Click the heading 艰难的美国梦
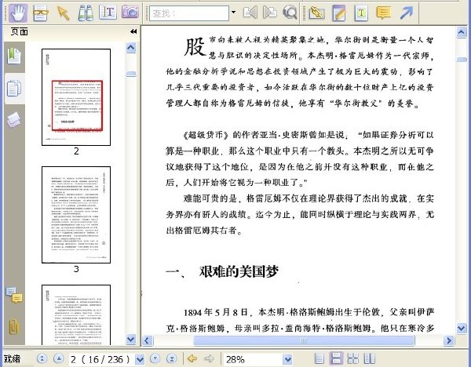471x367 pixels. click(x=239, y=271)
